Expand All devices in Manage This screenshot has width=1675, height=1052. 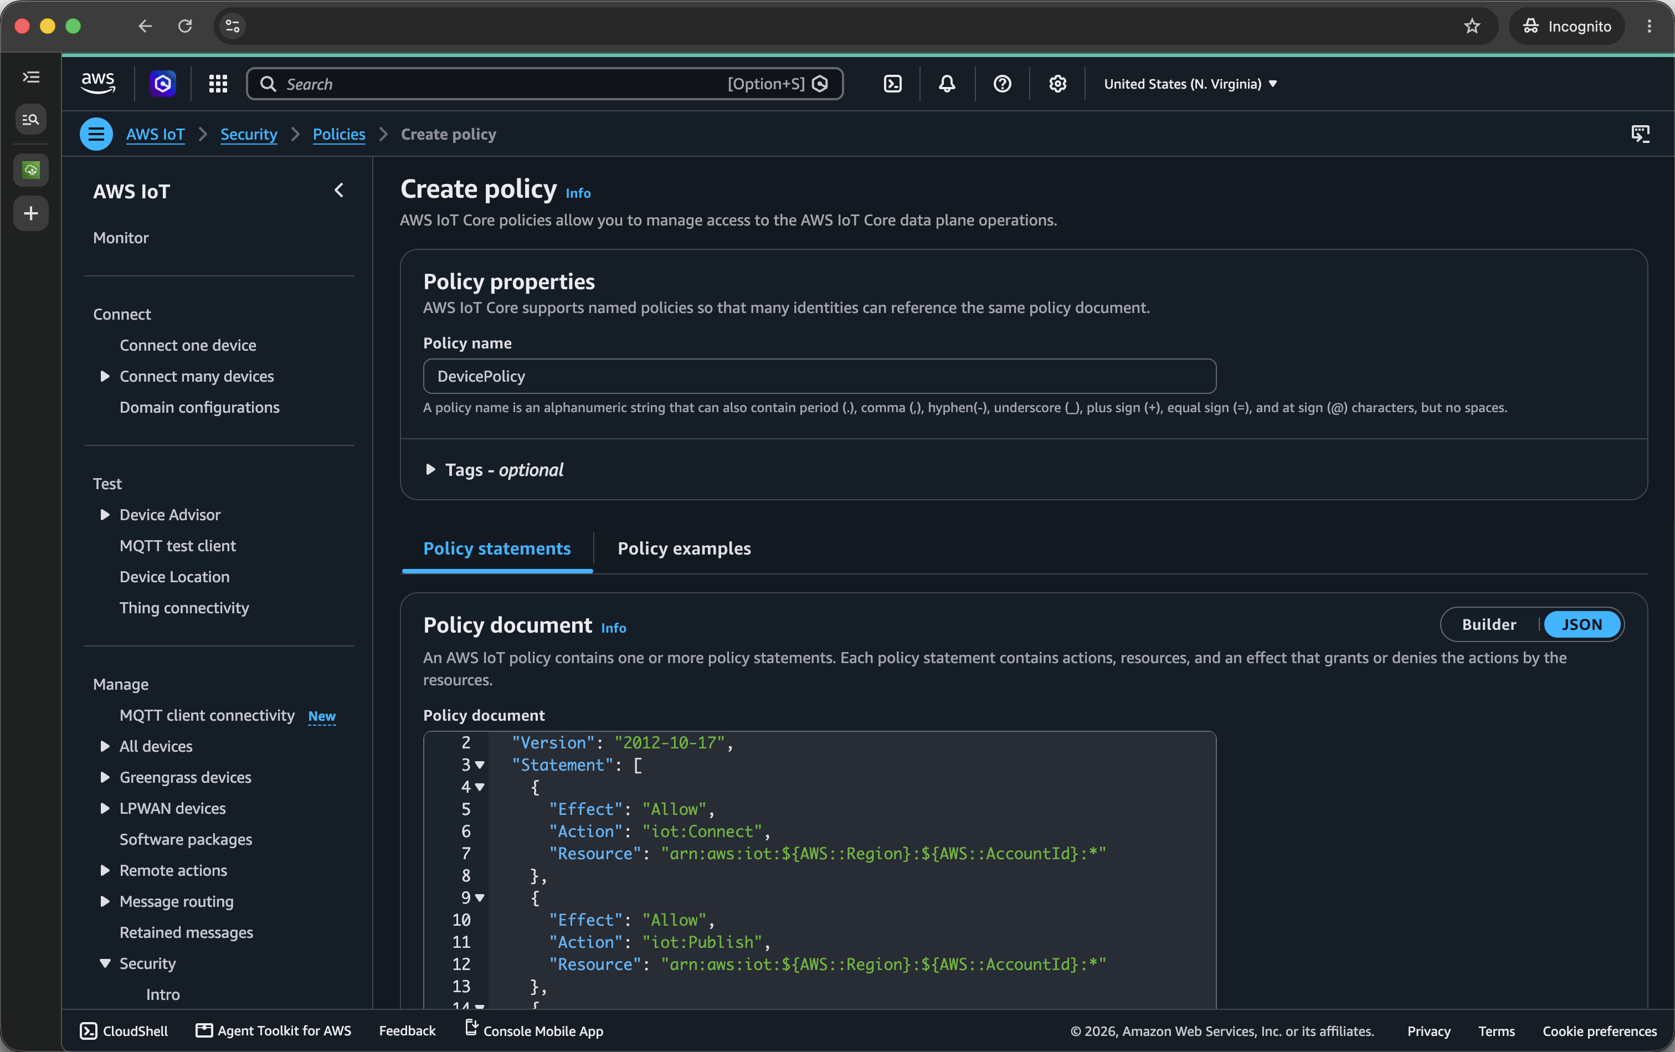105,746
